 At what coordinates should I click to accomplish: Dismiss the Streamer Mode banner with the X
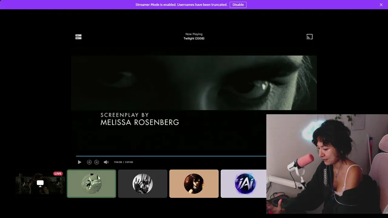click(x=381, y=5)
